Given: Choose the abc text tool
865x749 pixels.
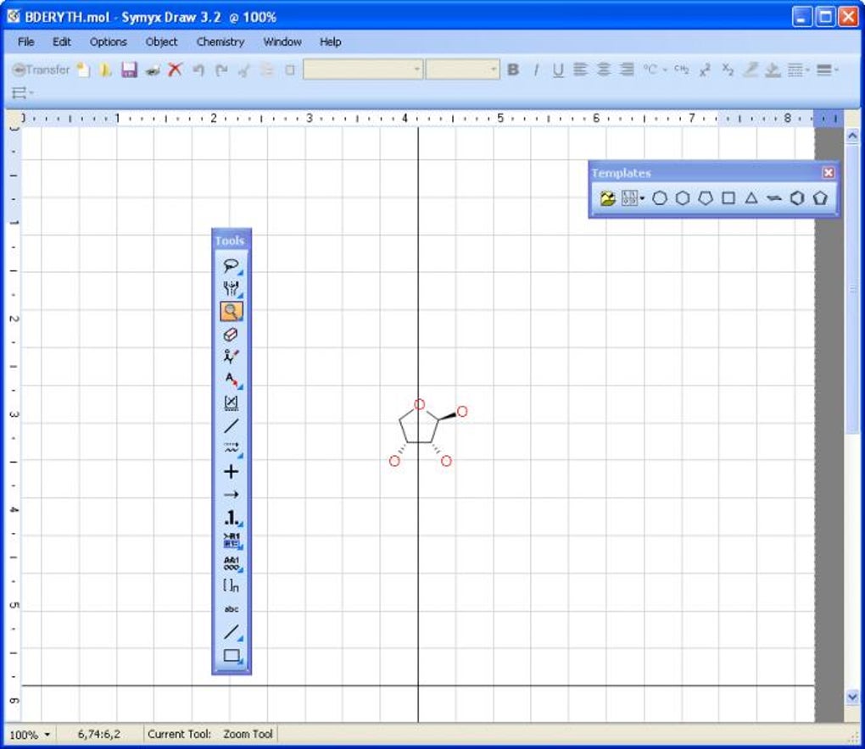Looking at the screenshot, I should (x=232, y=609).
